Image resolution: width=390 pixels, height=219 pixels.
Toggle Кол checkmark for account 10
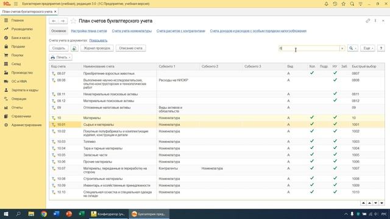pos(312,117)
